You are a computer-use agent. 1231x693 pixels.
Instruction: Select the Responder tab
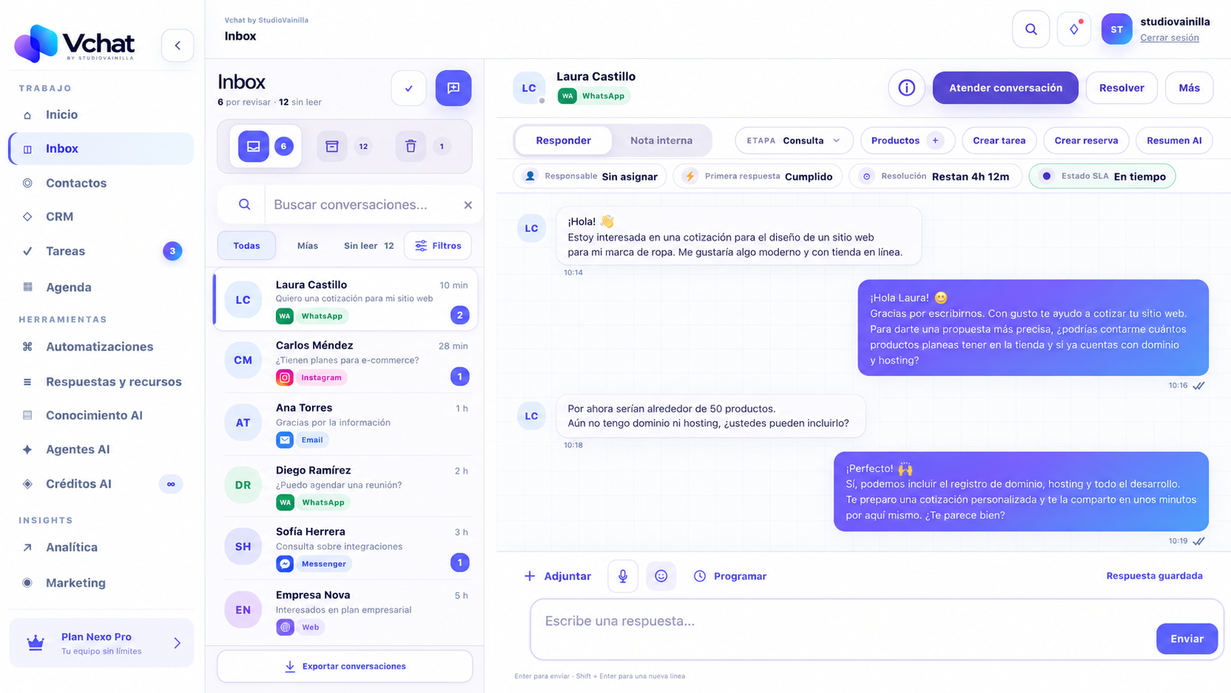coord(563,140)
